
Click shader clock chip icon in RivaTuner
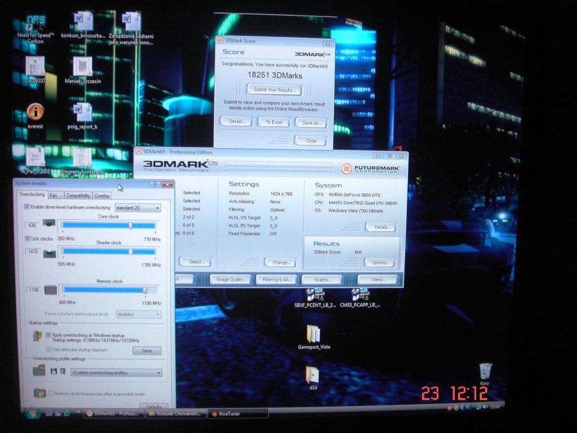(x=50, y=253)
